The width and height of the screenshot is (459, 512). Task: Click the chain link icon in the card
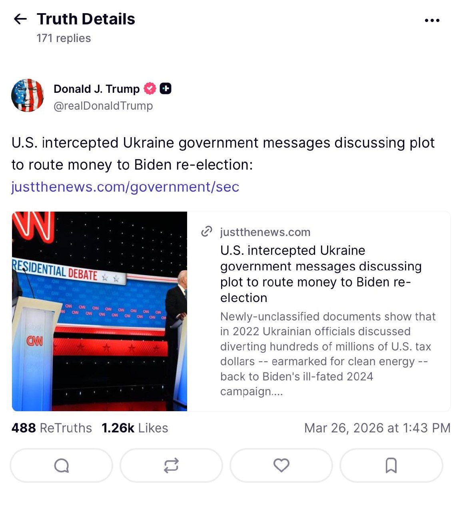point(206,232)
